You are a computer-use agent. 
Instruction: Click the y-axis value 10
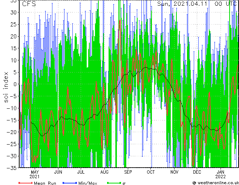pos(14,60)
